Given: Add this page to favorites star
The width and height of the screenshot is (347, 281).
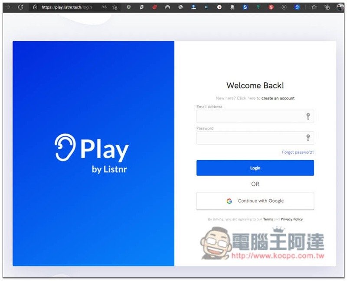Looking at the screenshot, I should tap(115, 7).
